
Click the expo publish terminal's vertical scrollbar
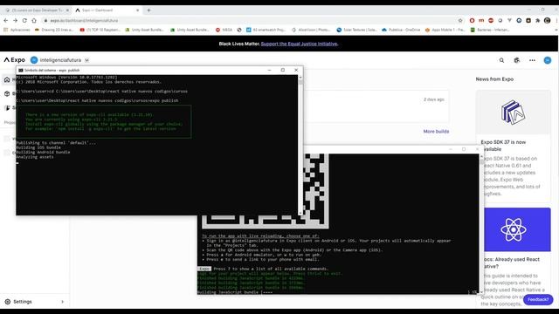300,145
